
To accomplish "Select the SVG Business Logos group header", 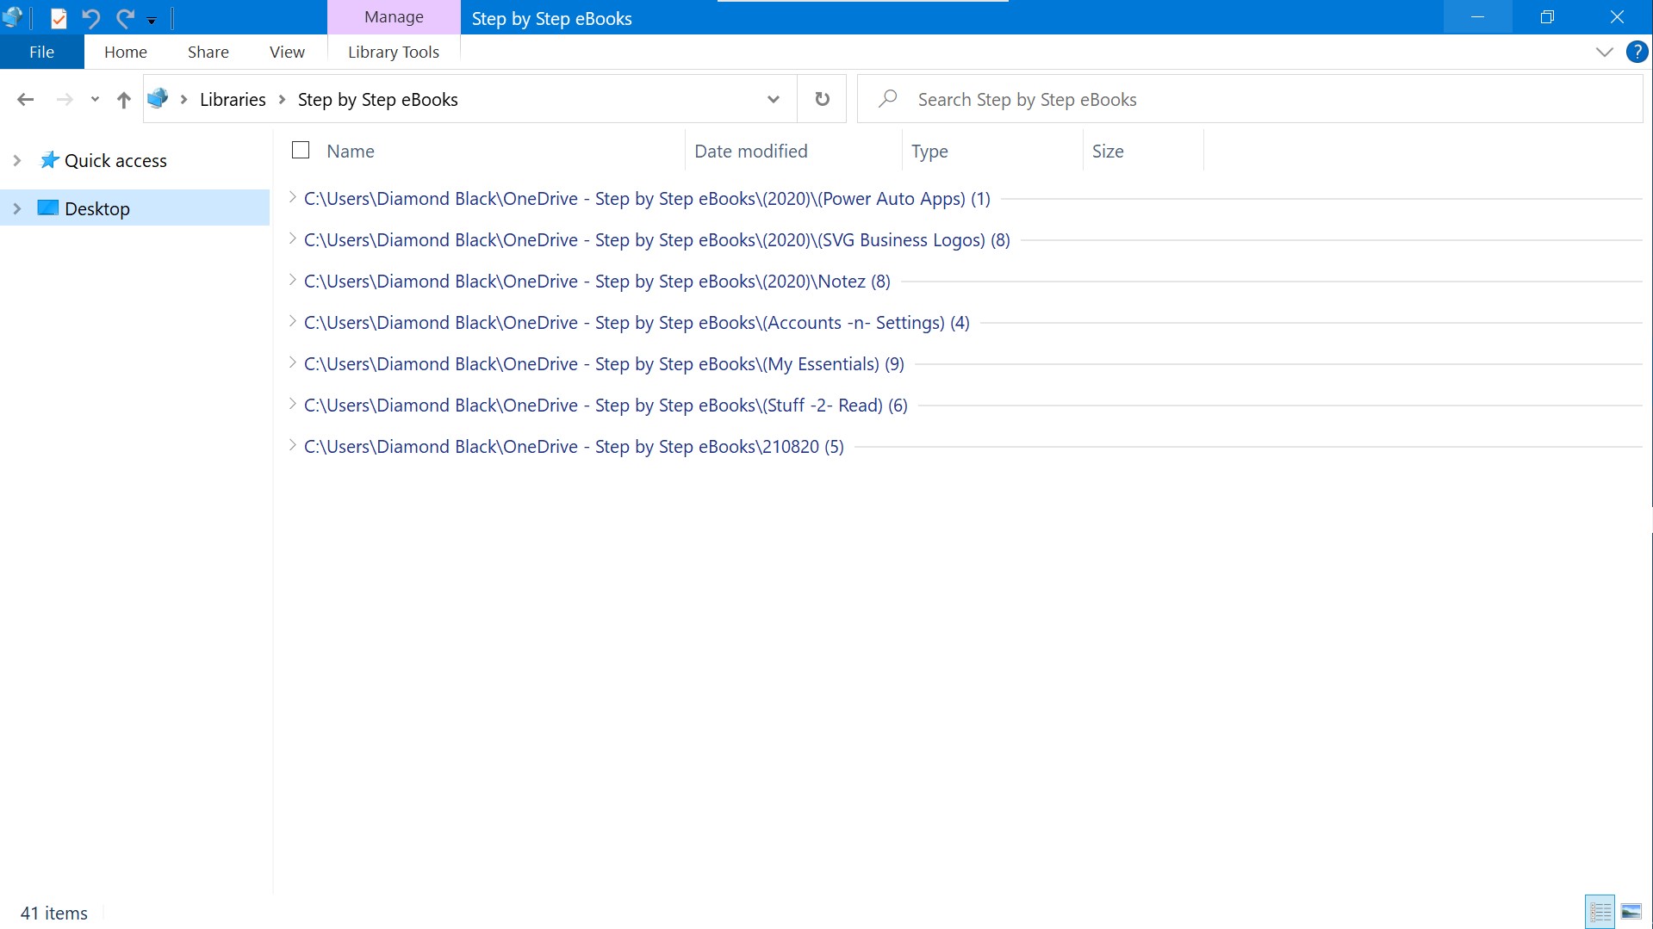I will (x=657, y=240).
